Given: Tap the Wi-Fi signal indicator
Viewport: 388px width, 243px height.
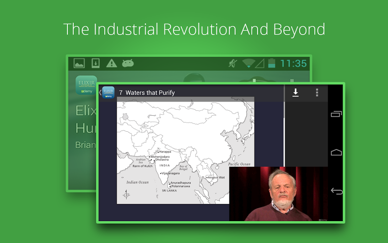Looking at the screenshot, I should [x=249, y=63].
